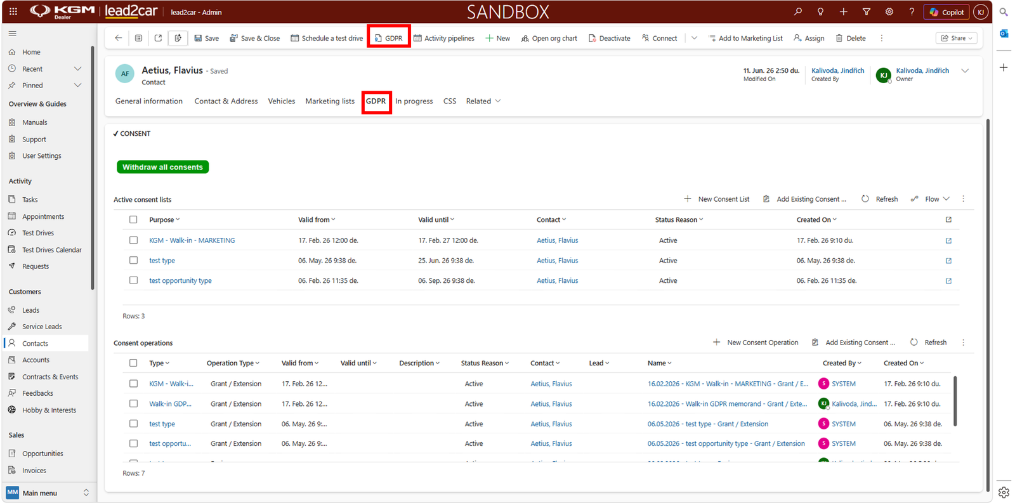
Task: Click the Withdraw all consents button
Action: pyautogui.click(x=162, y=167)
